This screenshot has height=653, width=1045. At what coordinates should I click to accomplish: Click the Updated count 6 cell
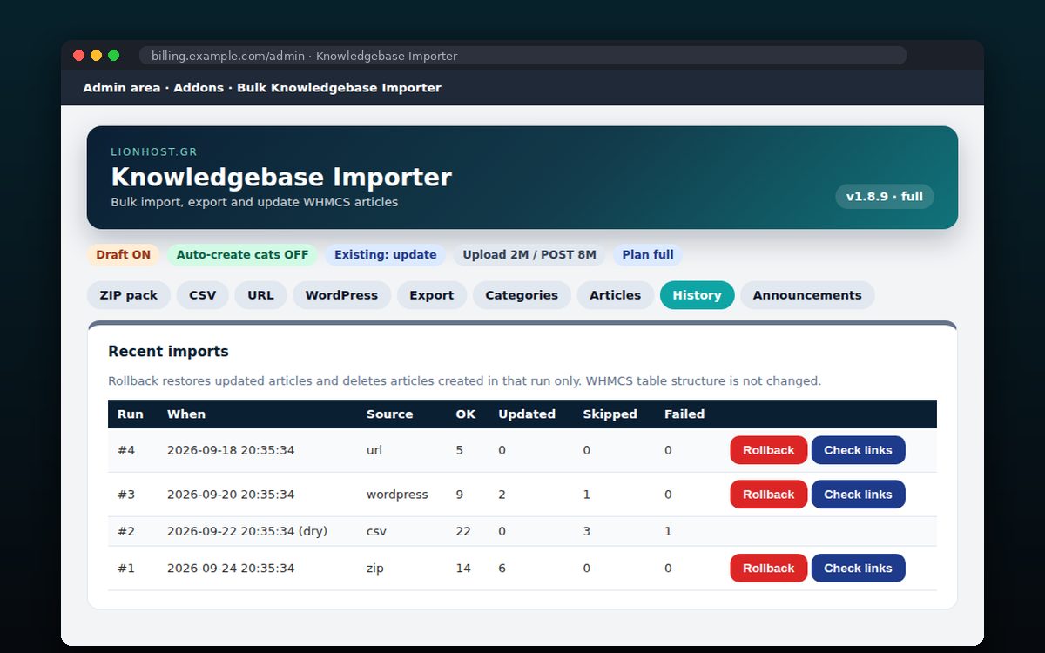coord(502,569)
